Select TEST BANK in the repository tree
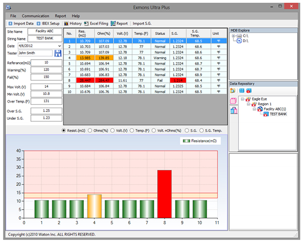The image size is (303, 243). (x=279, y=114)
